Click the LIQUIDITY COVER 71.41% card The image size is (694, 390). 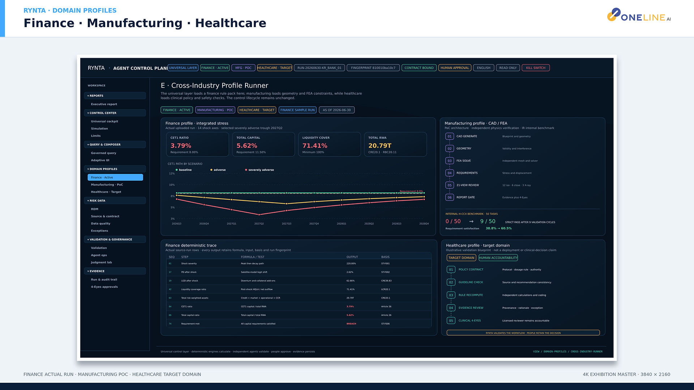coord(329,144)
